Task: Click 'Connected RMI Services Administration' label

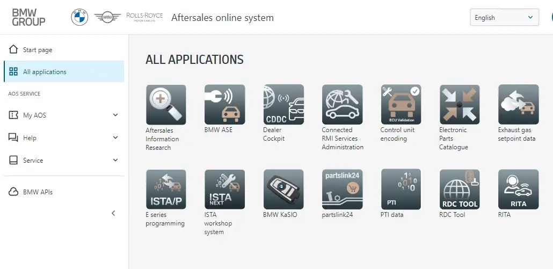Action: [x=343, y=139]
